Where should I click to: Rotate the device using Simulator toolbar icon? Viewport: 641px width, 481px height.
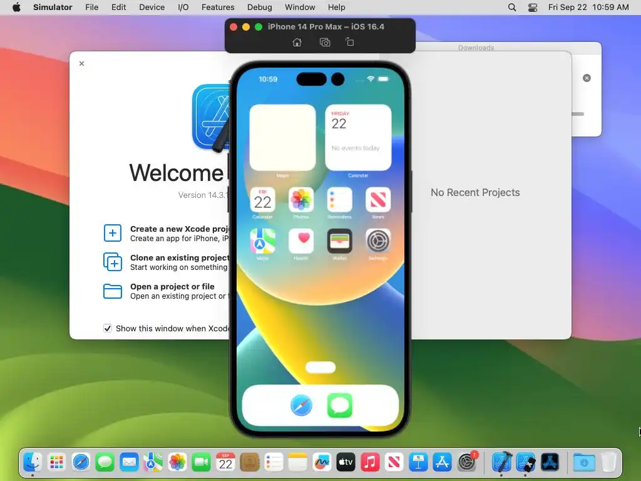click(350, 42)
